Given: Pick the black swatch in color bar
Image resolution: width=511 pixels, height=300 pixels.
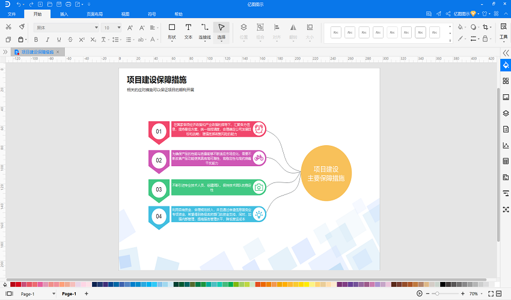Looking at the screenshot, I should (x=442, y=284).
